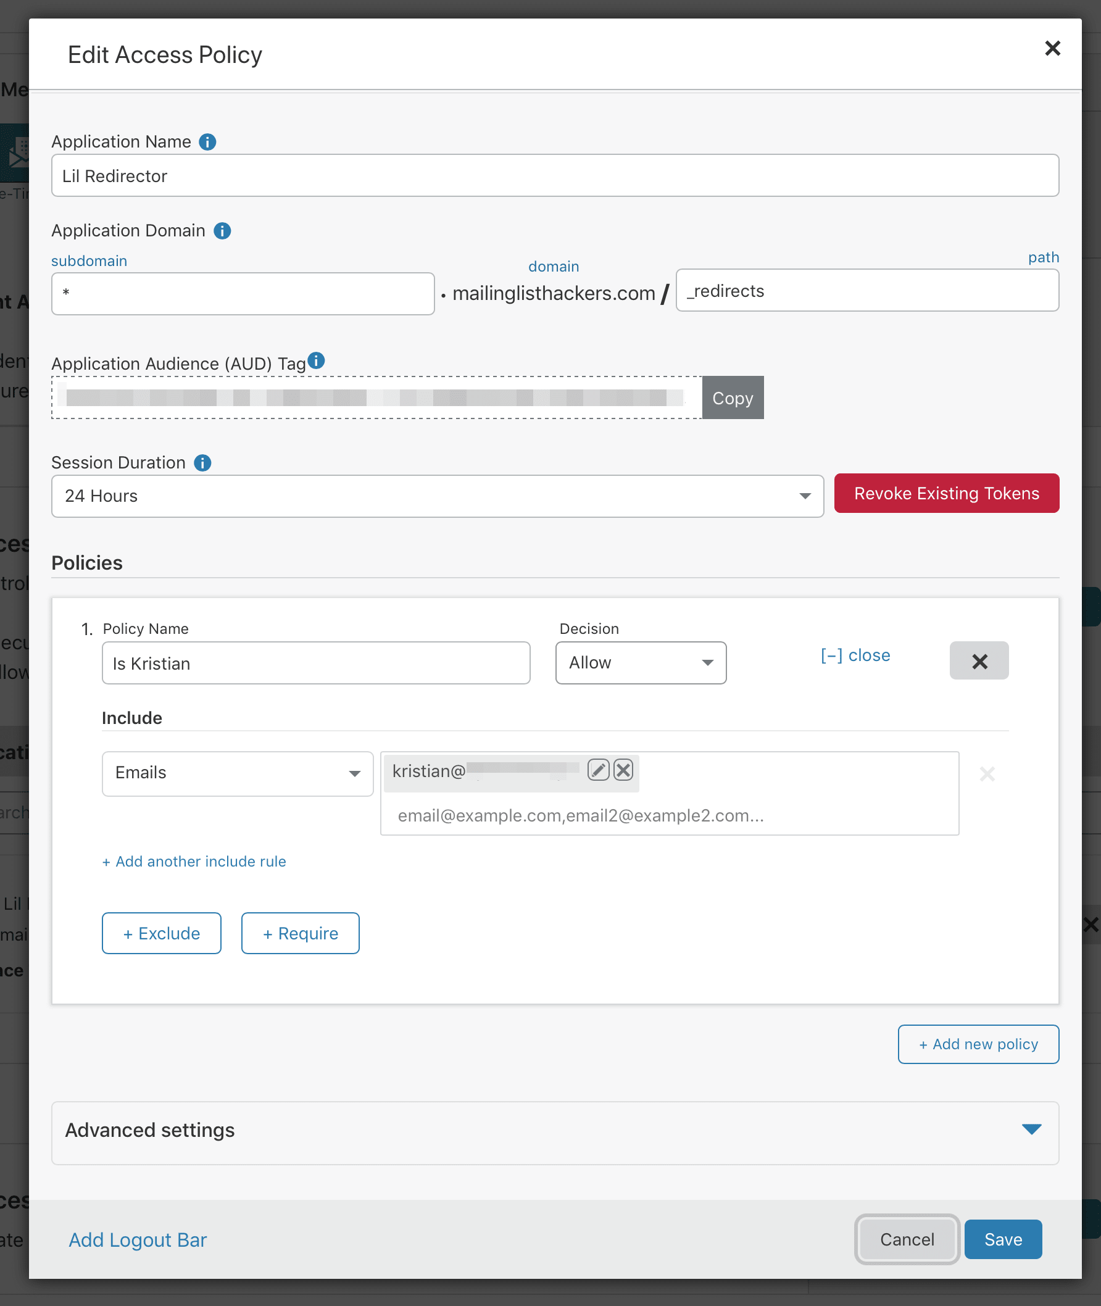This screenshot has height=1306, width=1101.
Task: Focus the path field containing _redirects
Action: 867,291
